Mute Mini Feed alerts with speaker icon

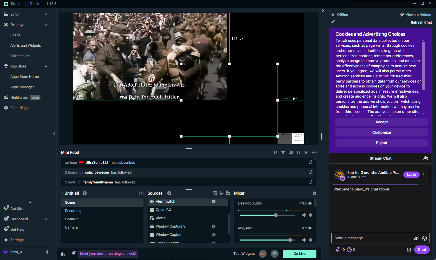(314, 153)
